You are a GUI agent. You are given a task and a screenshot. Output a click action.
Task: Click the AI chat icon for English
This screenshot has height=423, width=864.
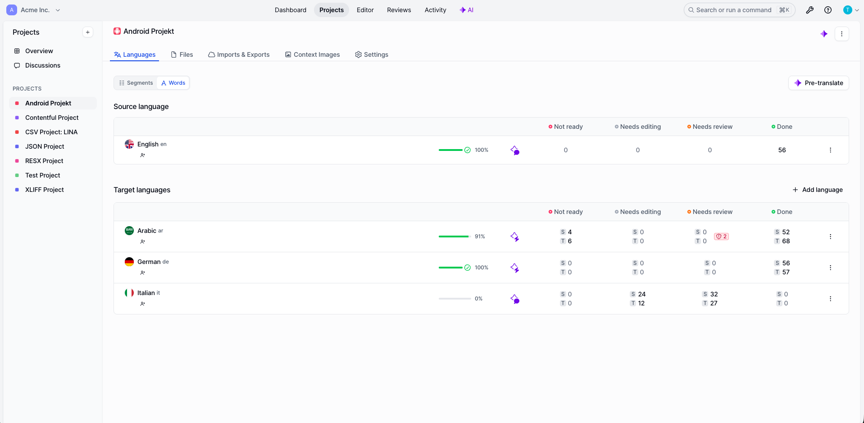(515, 150)
